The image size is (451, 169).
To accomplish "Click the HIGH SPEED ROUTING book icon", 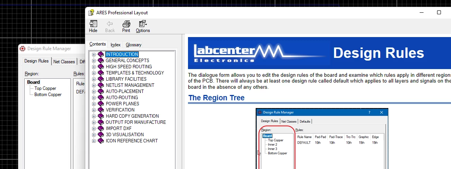I will click(101, 67).
